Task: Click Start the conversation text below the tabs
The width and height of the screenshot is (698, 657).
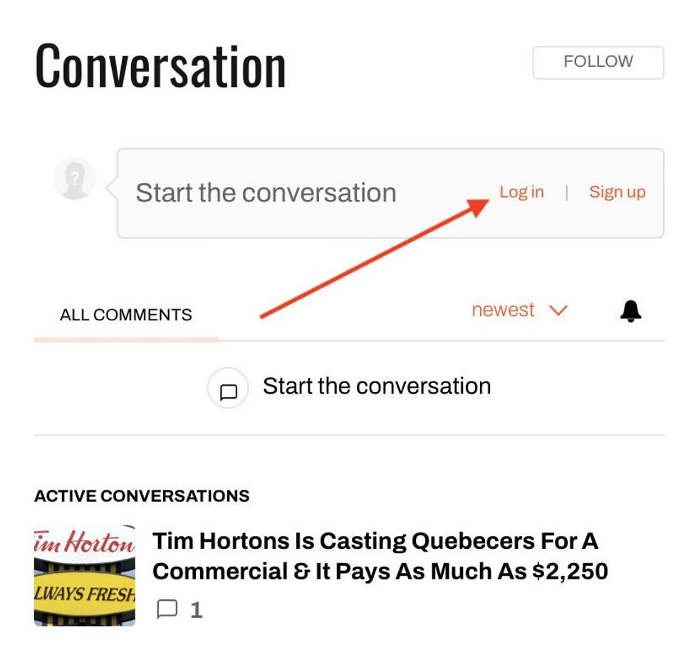Action: coord(377,387)
